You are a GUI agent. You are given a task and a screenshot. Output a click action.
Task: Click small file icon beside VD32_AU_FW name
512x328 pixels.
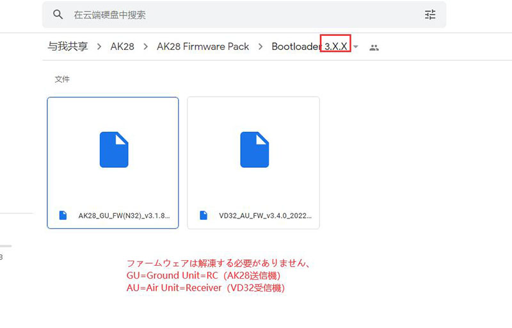click(203, 215)
